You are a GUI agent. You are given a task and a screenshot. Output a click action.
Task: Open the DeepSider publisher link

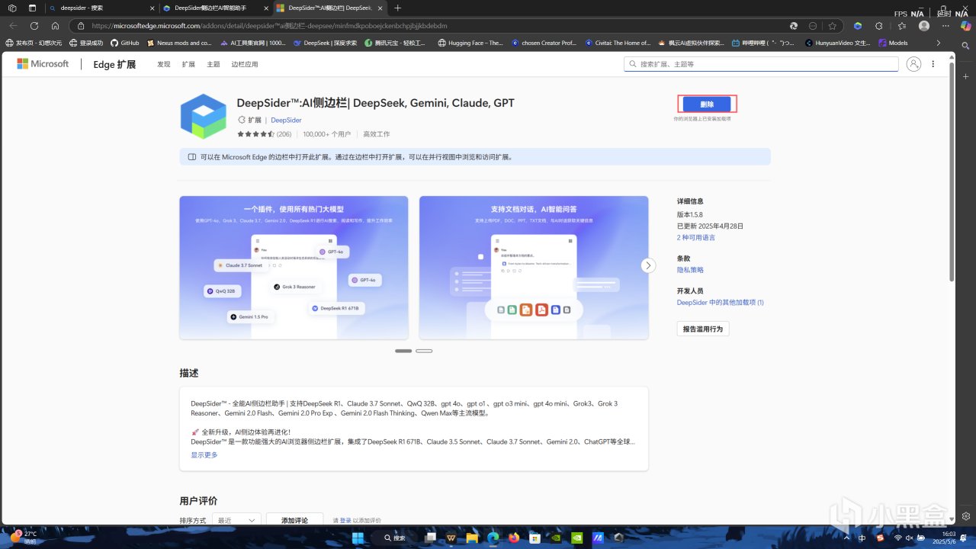(286, 120)
